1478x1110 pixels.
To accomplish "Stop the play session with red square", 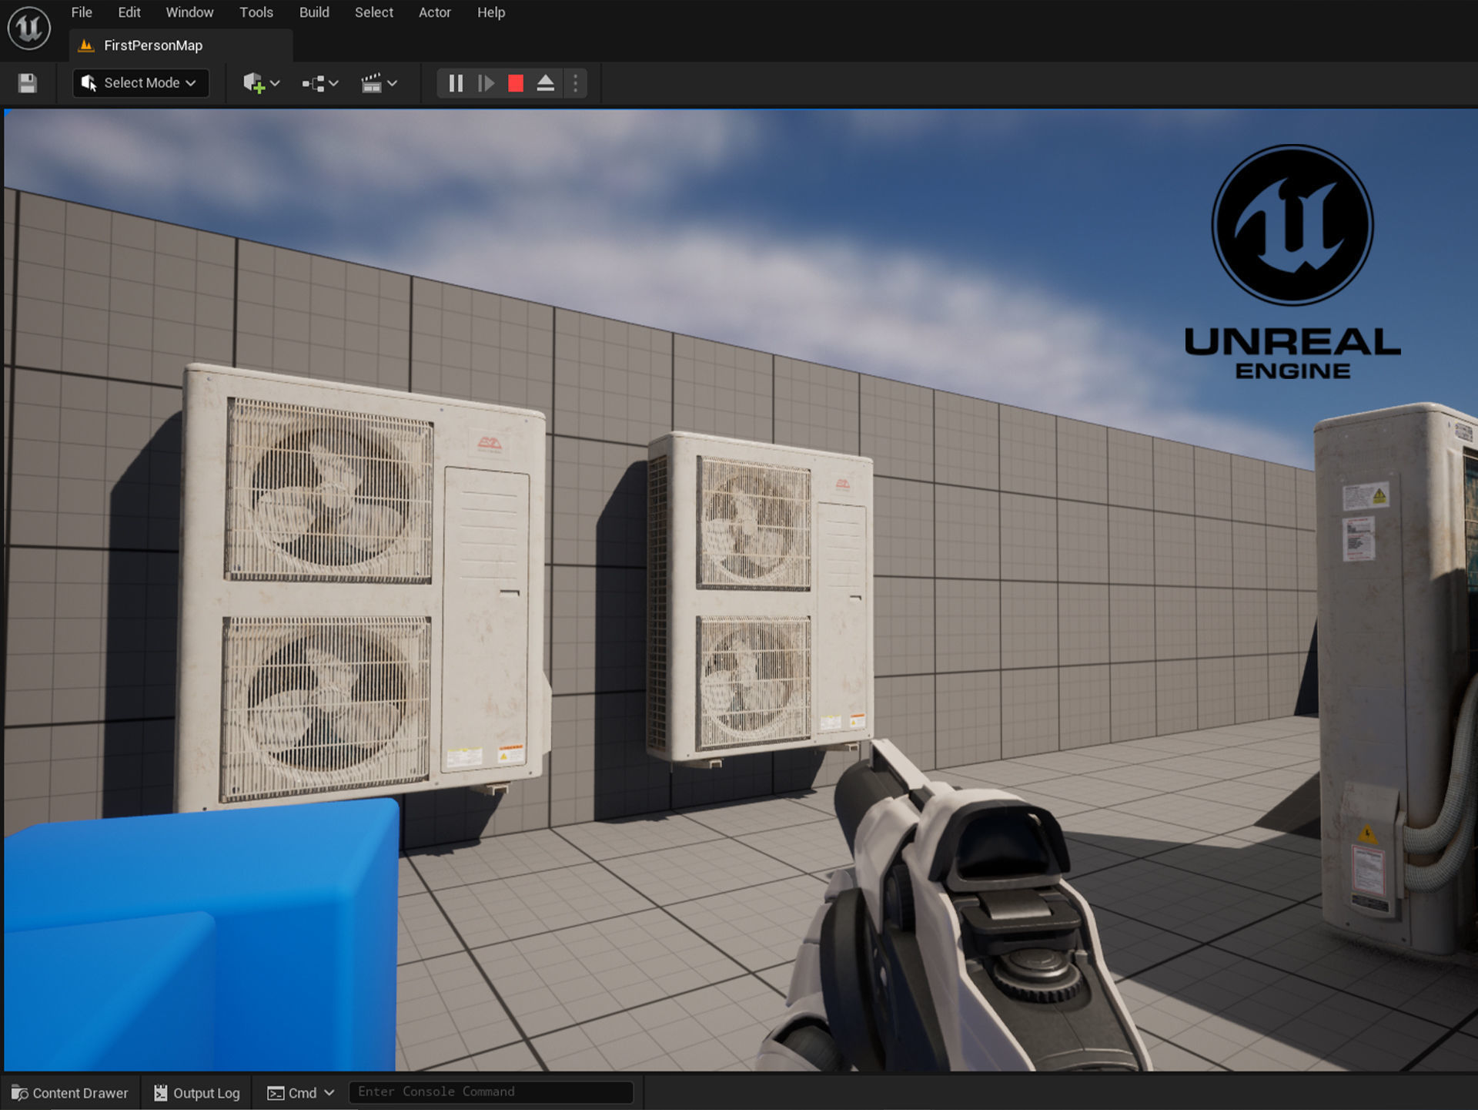I will tap(516, 83).
